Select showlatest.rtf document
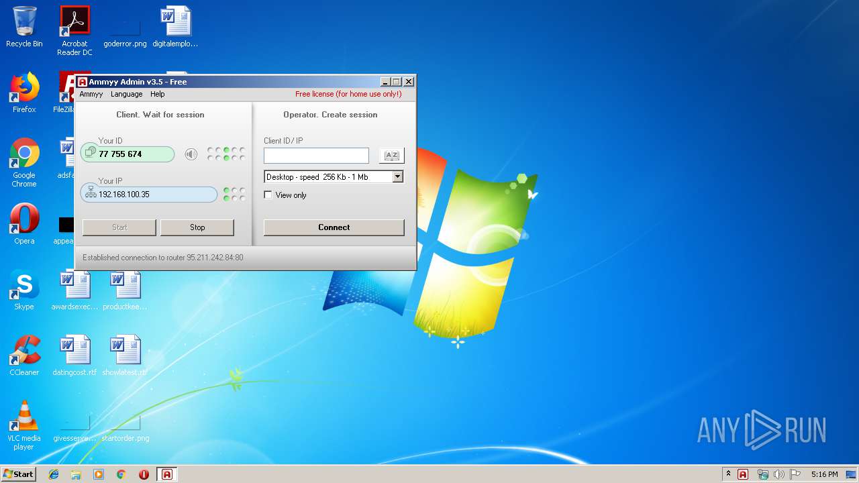Image resolution: width=859 pixels, height=483 pixels. (x=125, y=356)
